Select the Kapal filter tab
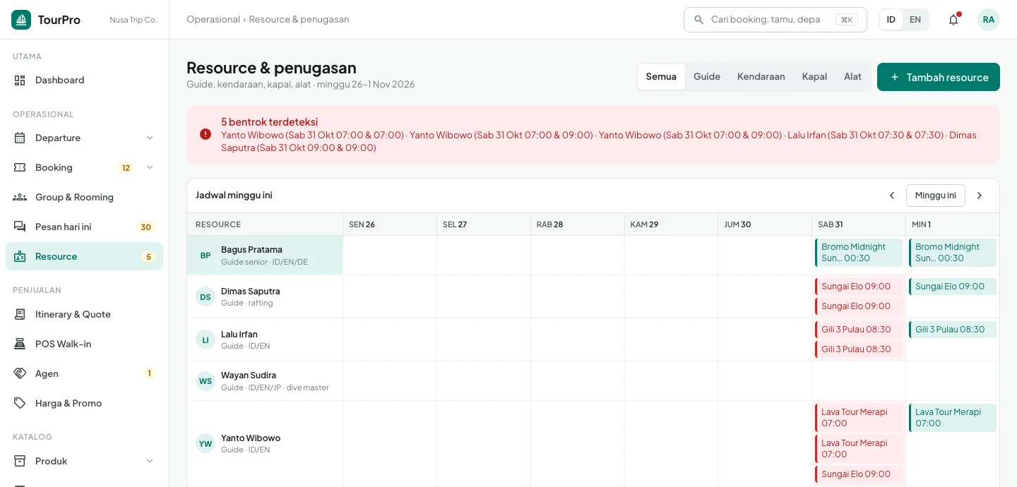Viewport: 1017px width, 487px height. tap(814, 77)
